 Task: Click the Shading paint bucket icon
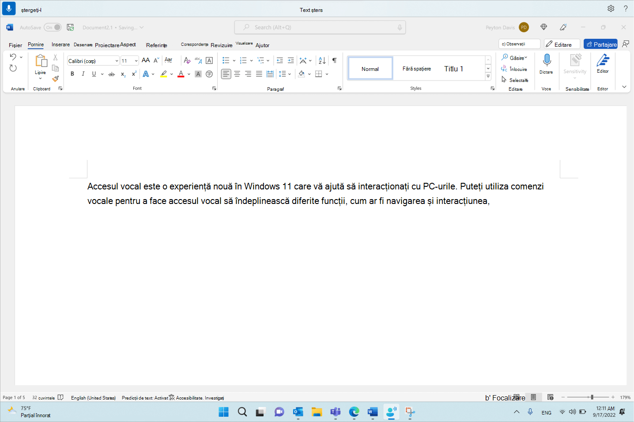click(302, 74)
